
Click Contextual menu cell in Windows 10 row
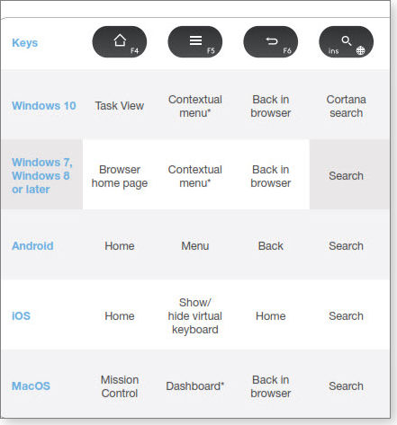point(195,106)
